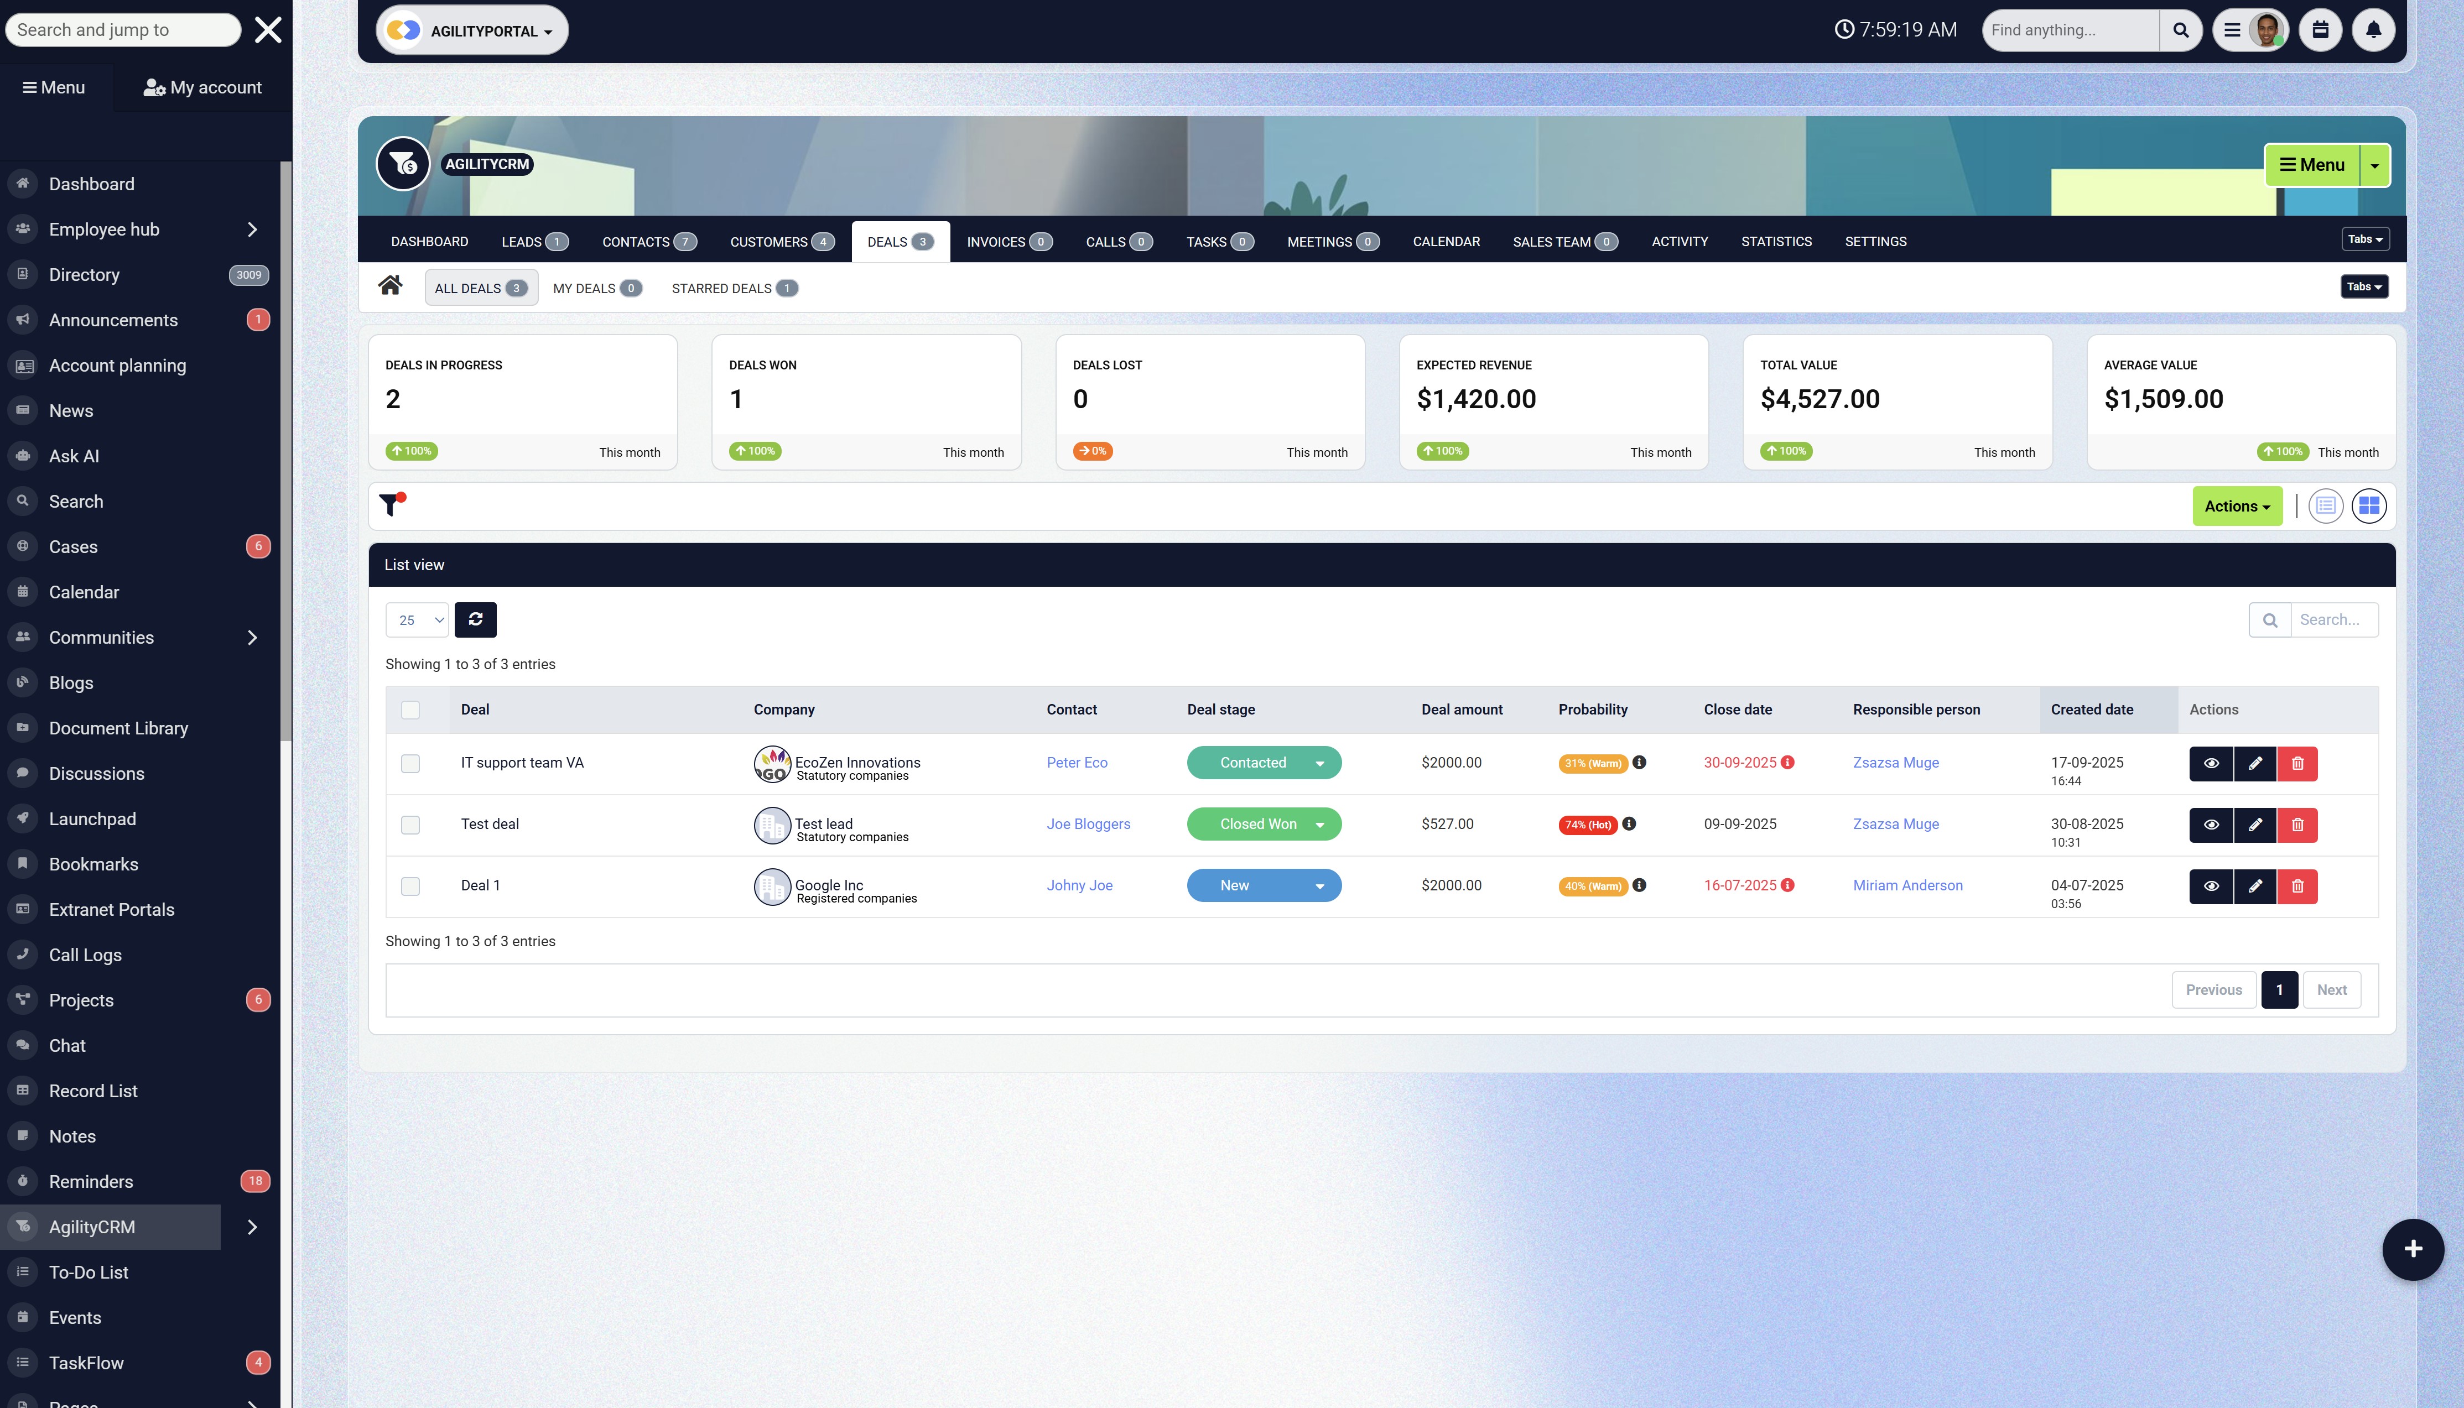
Task: Click the refresh table button
Action: (475, 620)
